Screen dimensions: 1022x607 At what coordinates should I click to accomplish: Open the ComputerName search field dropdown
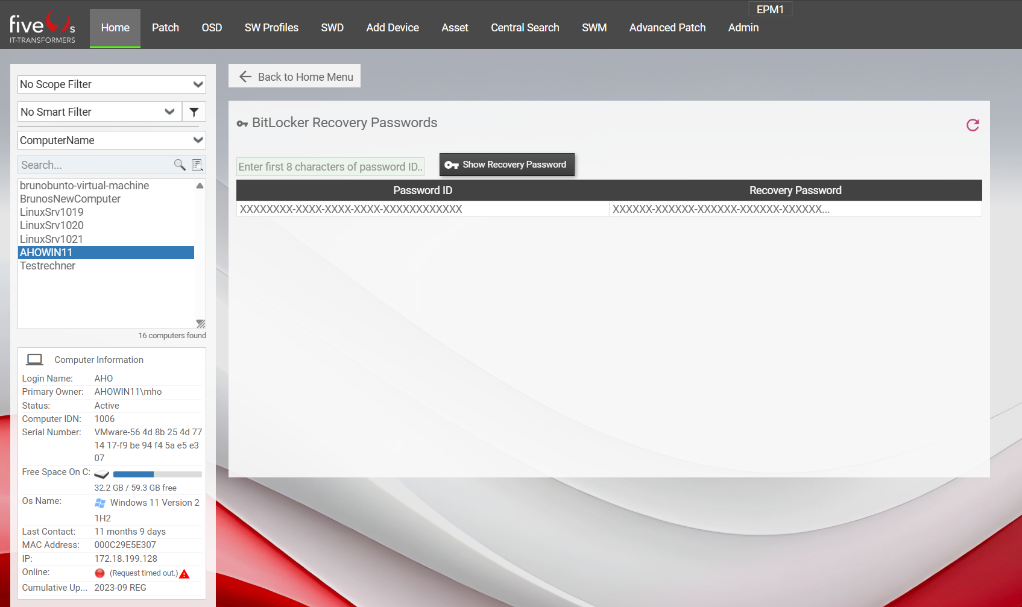[112, 140]
